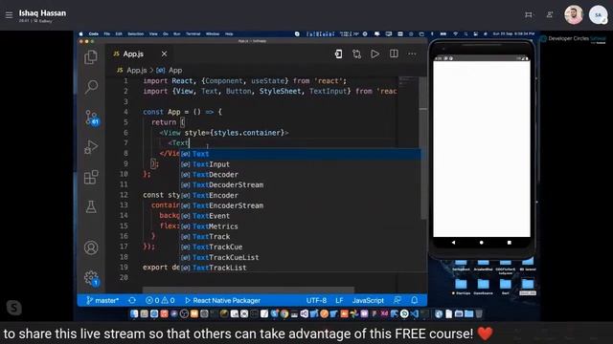The width and height of the screenshot is (613, 344).
Task: Click the Android emulator home button
Action: (x=481, y=242)
